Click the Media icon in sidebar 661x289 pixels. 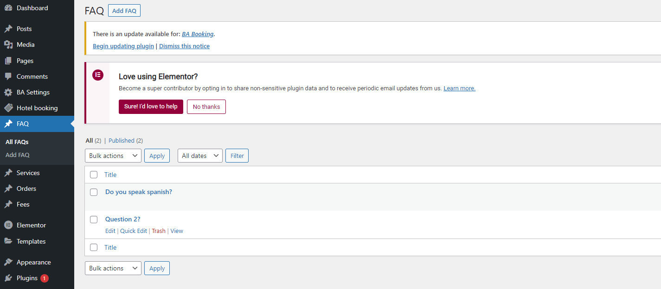[8, 44]
